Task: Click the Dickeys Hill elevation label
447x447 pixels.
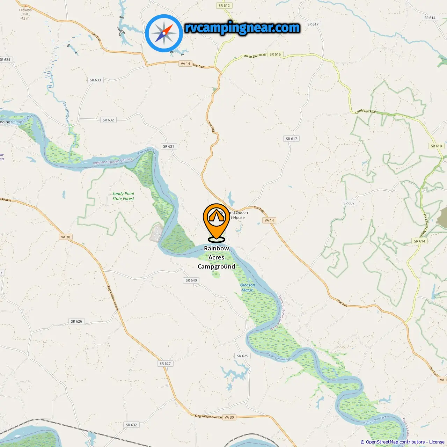Action: [25, 14]
